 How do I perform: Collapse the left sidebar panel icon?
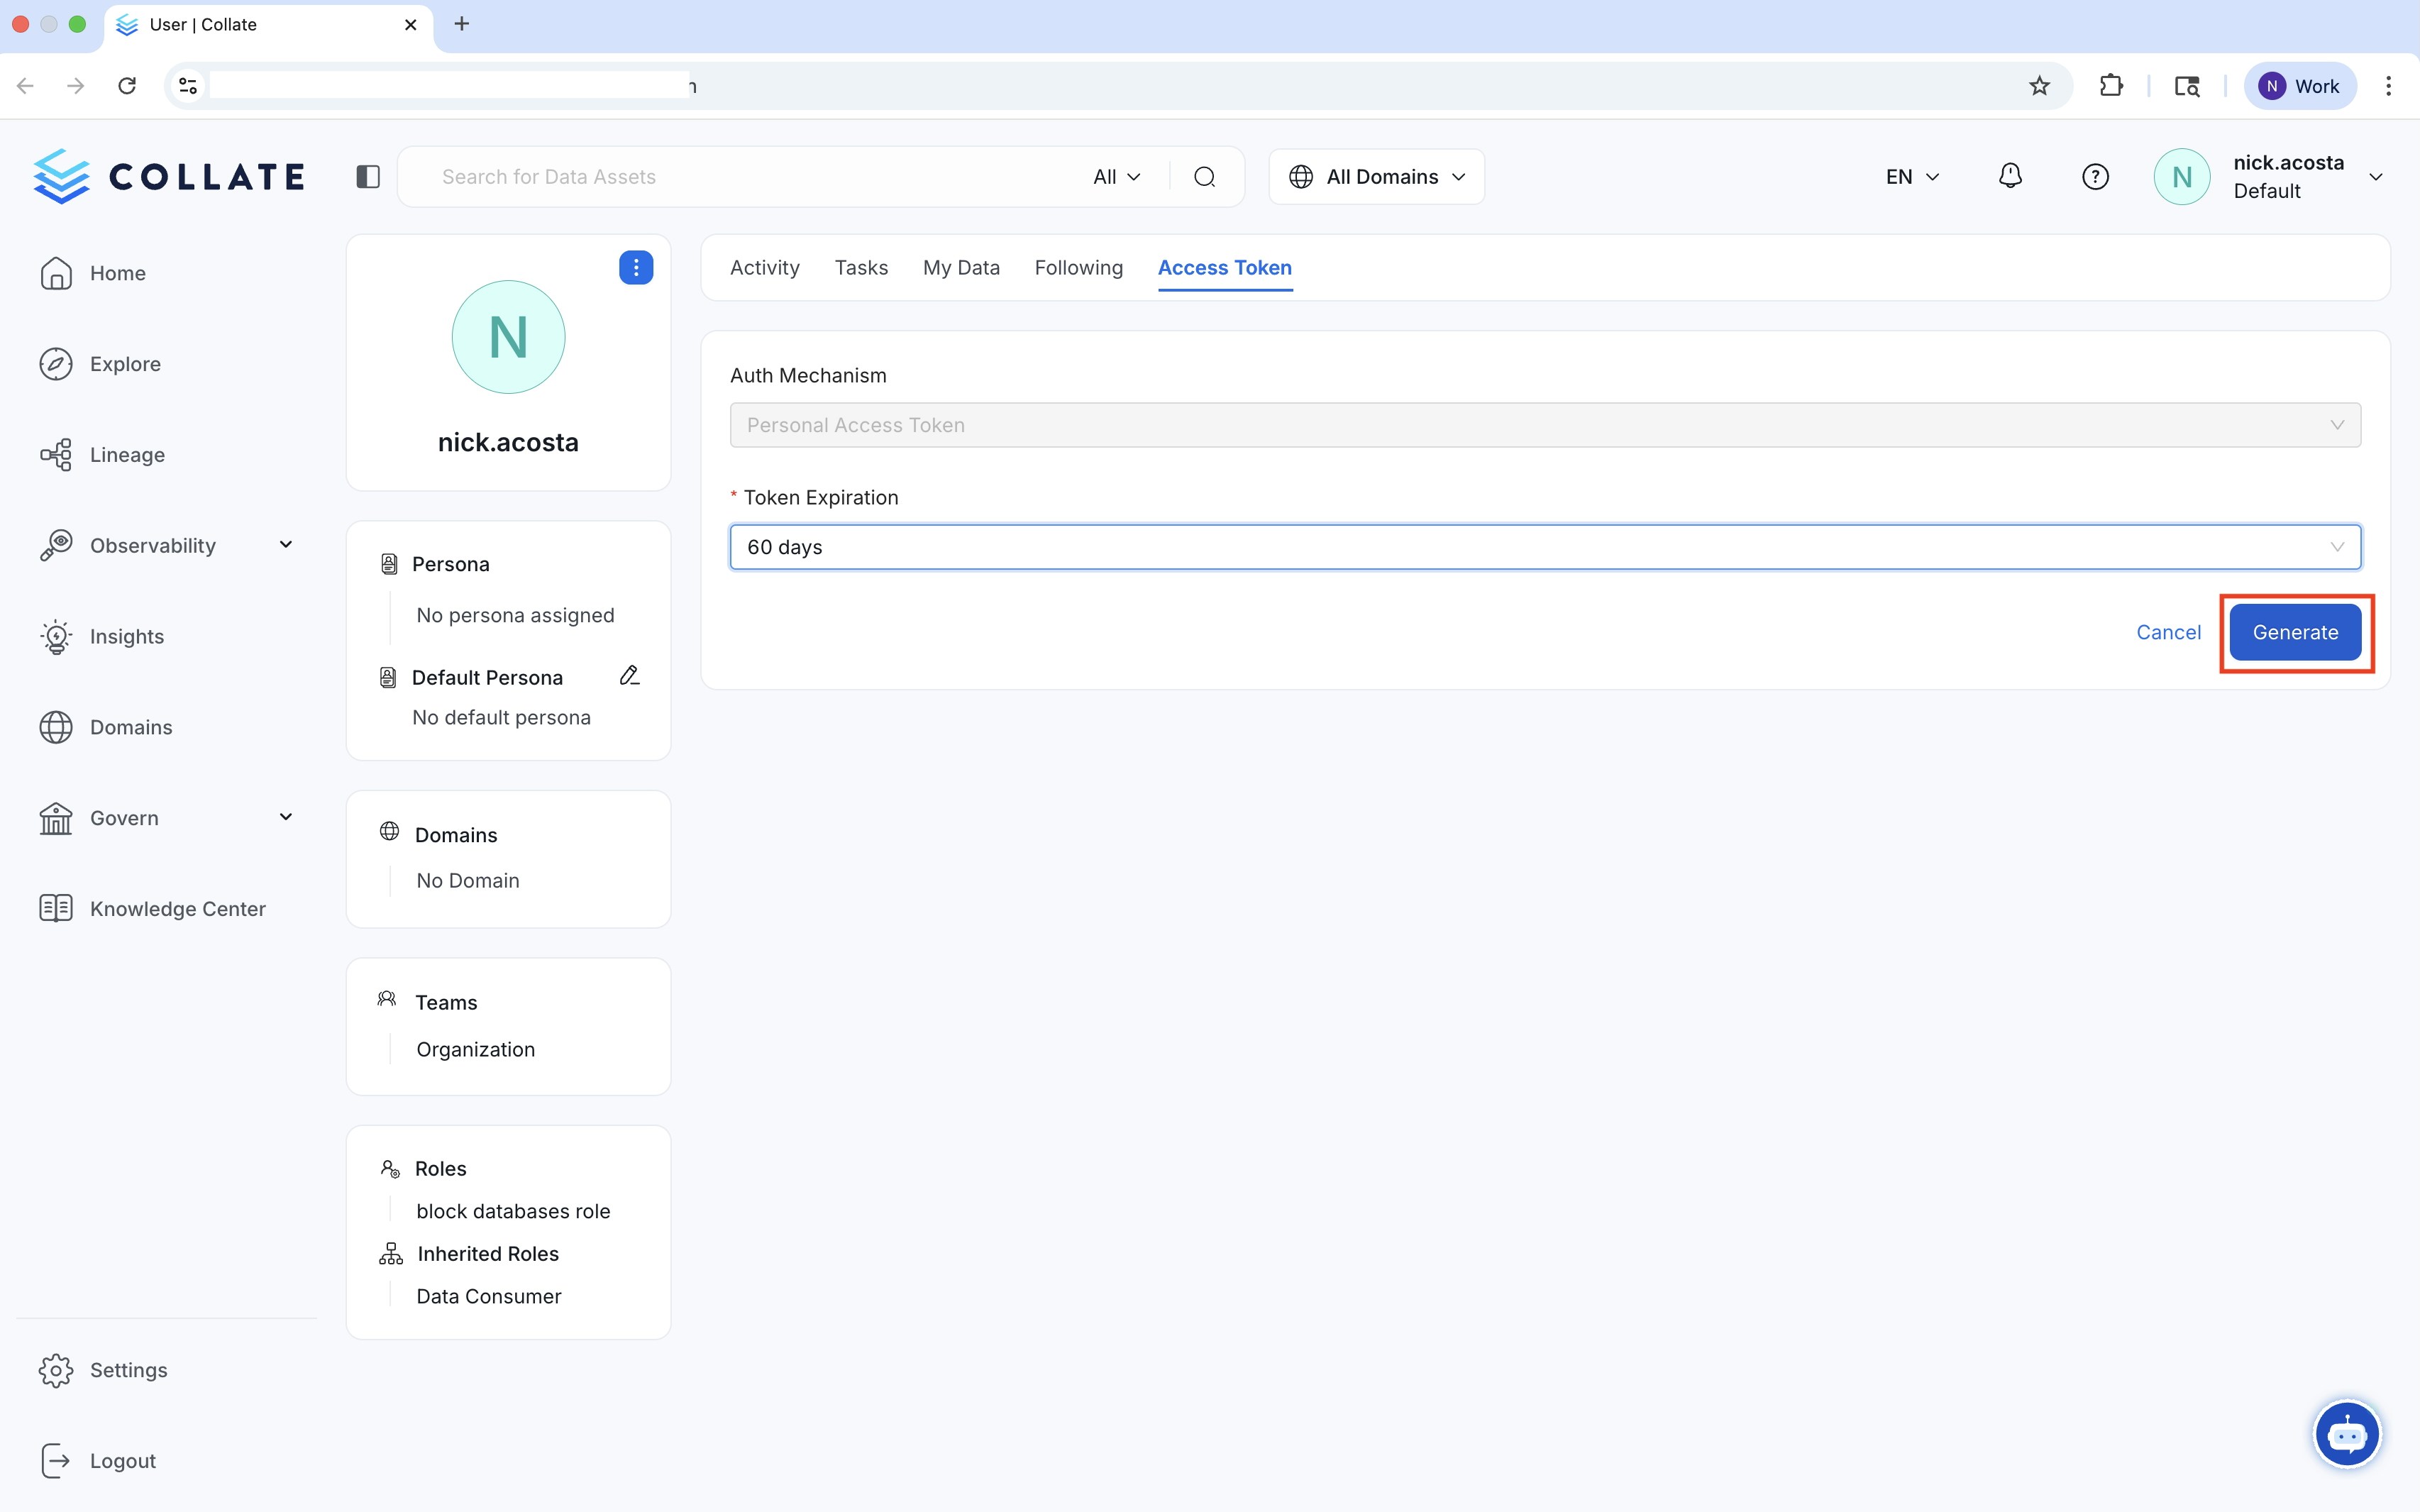(x=368, y=177)
